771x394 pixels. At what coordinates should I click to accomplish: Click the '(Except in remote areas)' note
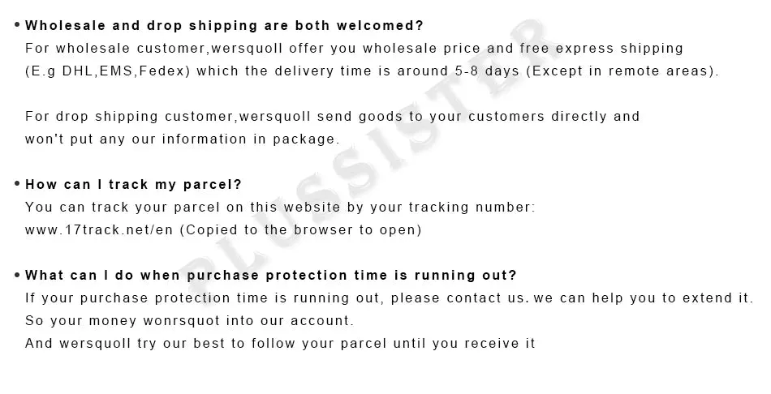(622, 71)
